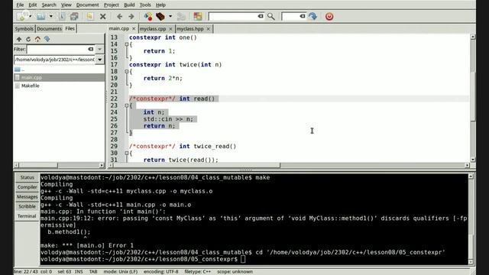Open the new-file template dropdown arrow

[x=31, y=16]
